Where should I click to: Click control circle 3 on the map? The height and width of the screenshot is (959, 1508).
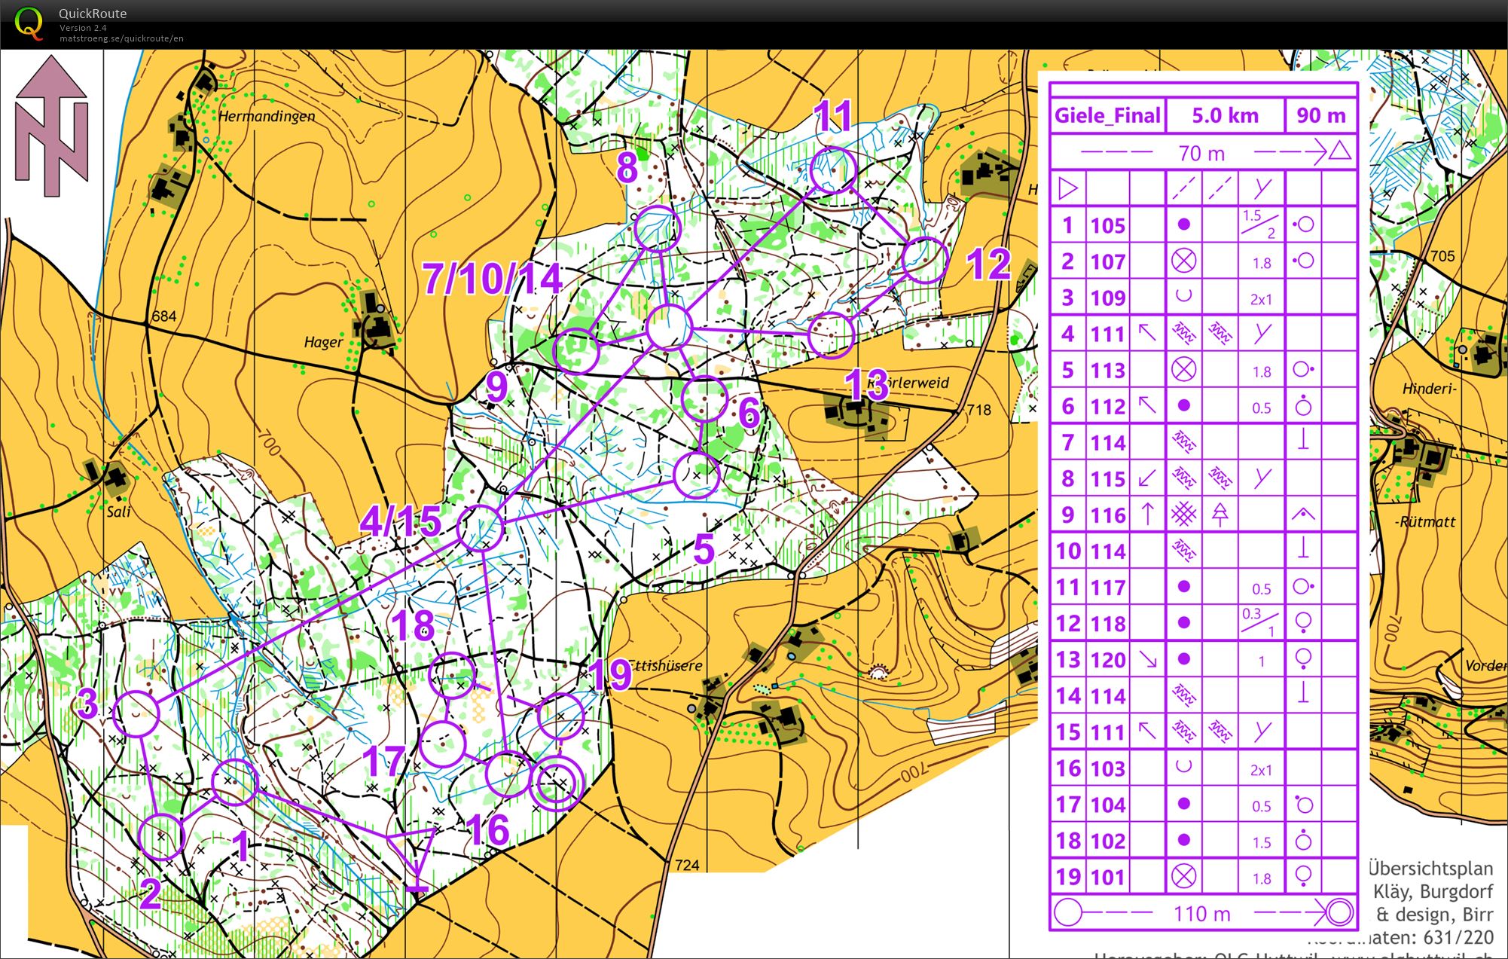(x=137, y=713)
